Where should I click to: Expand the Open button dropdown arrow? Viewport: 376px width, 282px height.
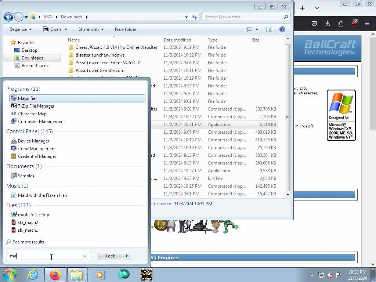click(x=66, y=29)
